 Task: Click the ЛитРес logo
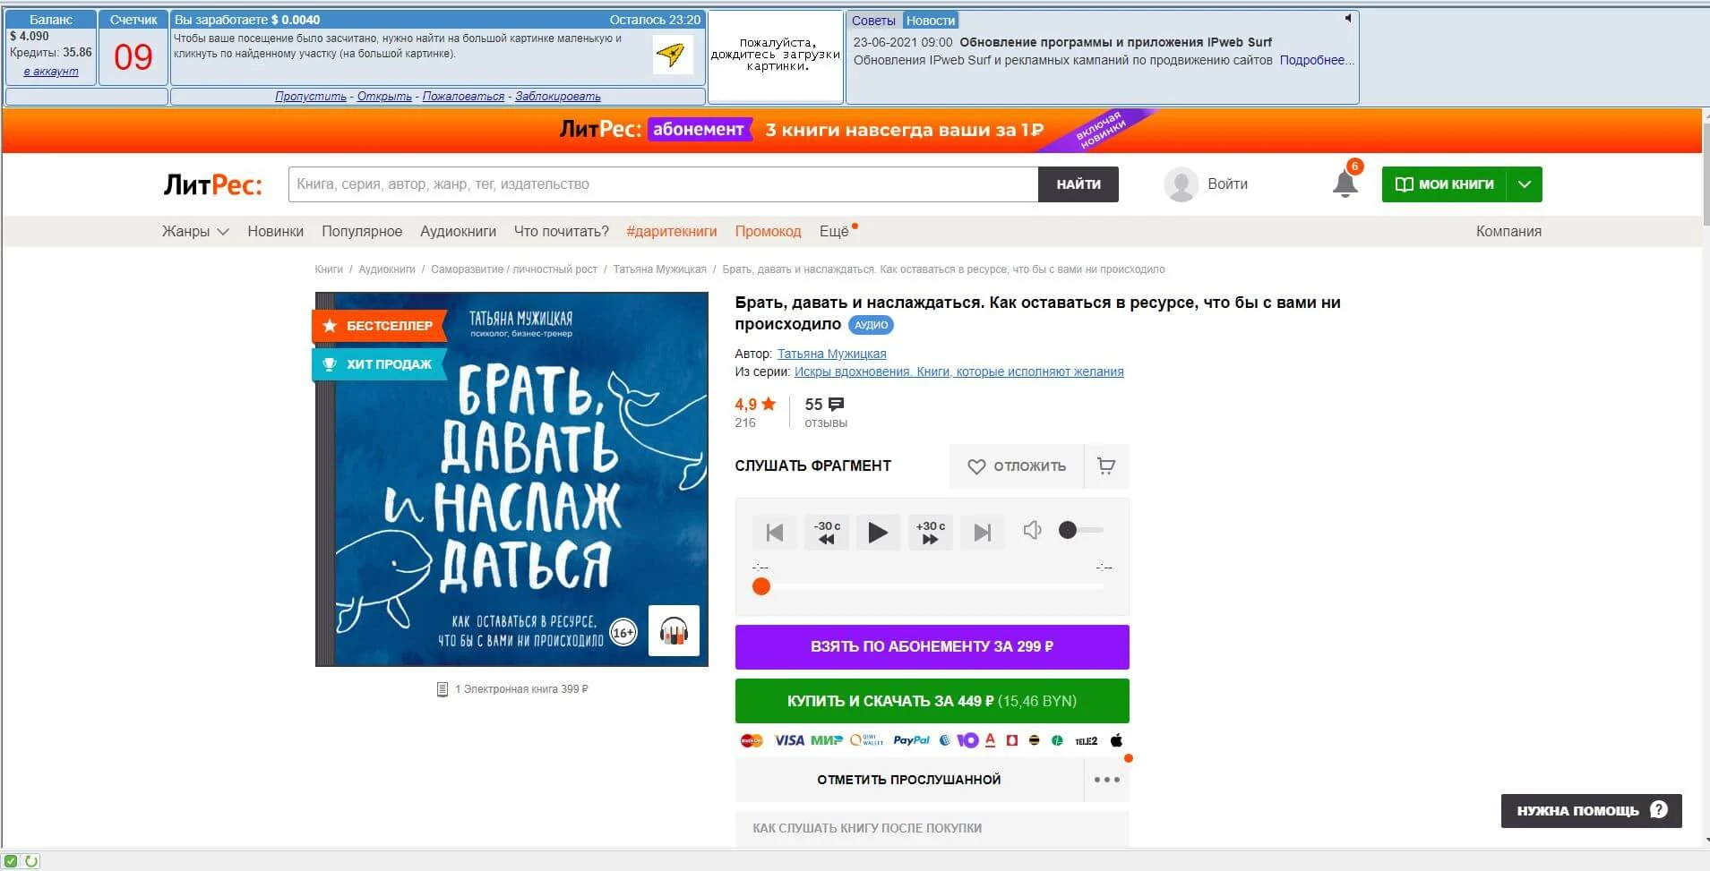[213, 184]
